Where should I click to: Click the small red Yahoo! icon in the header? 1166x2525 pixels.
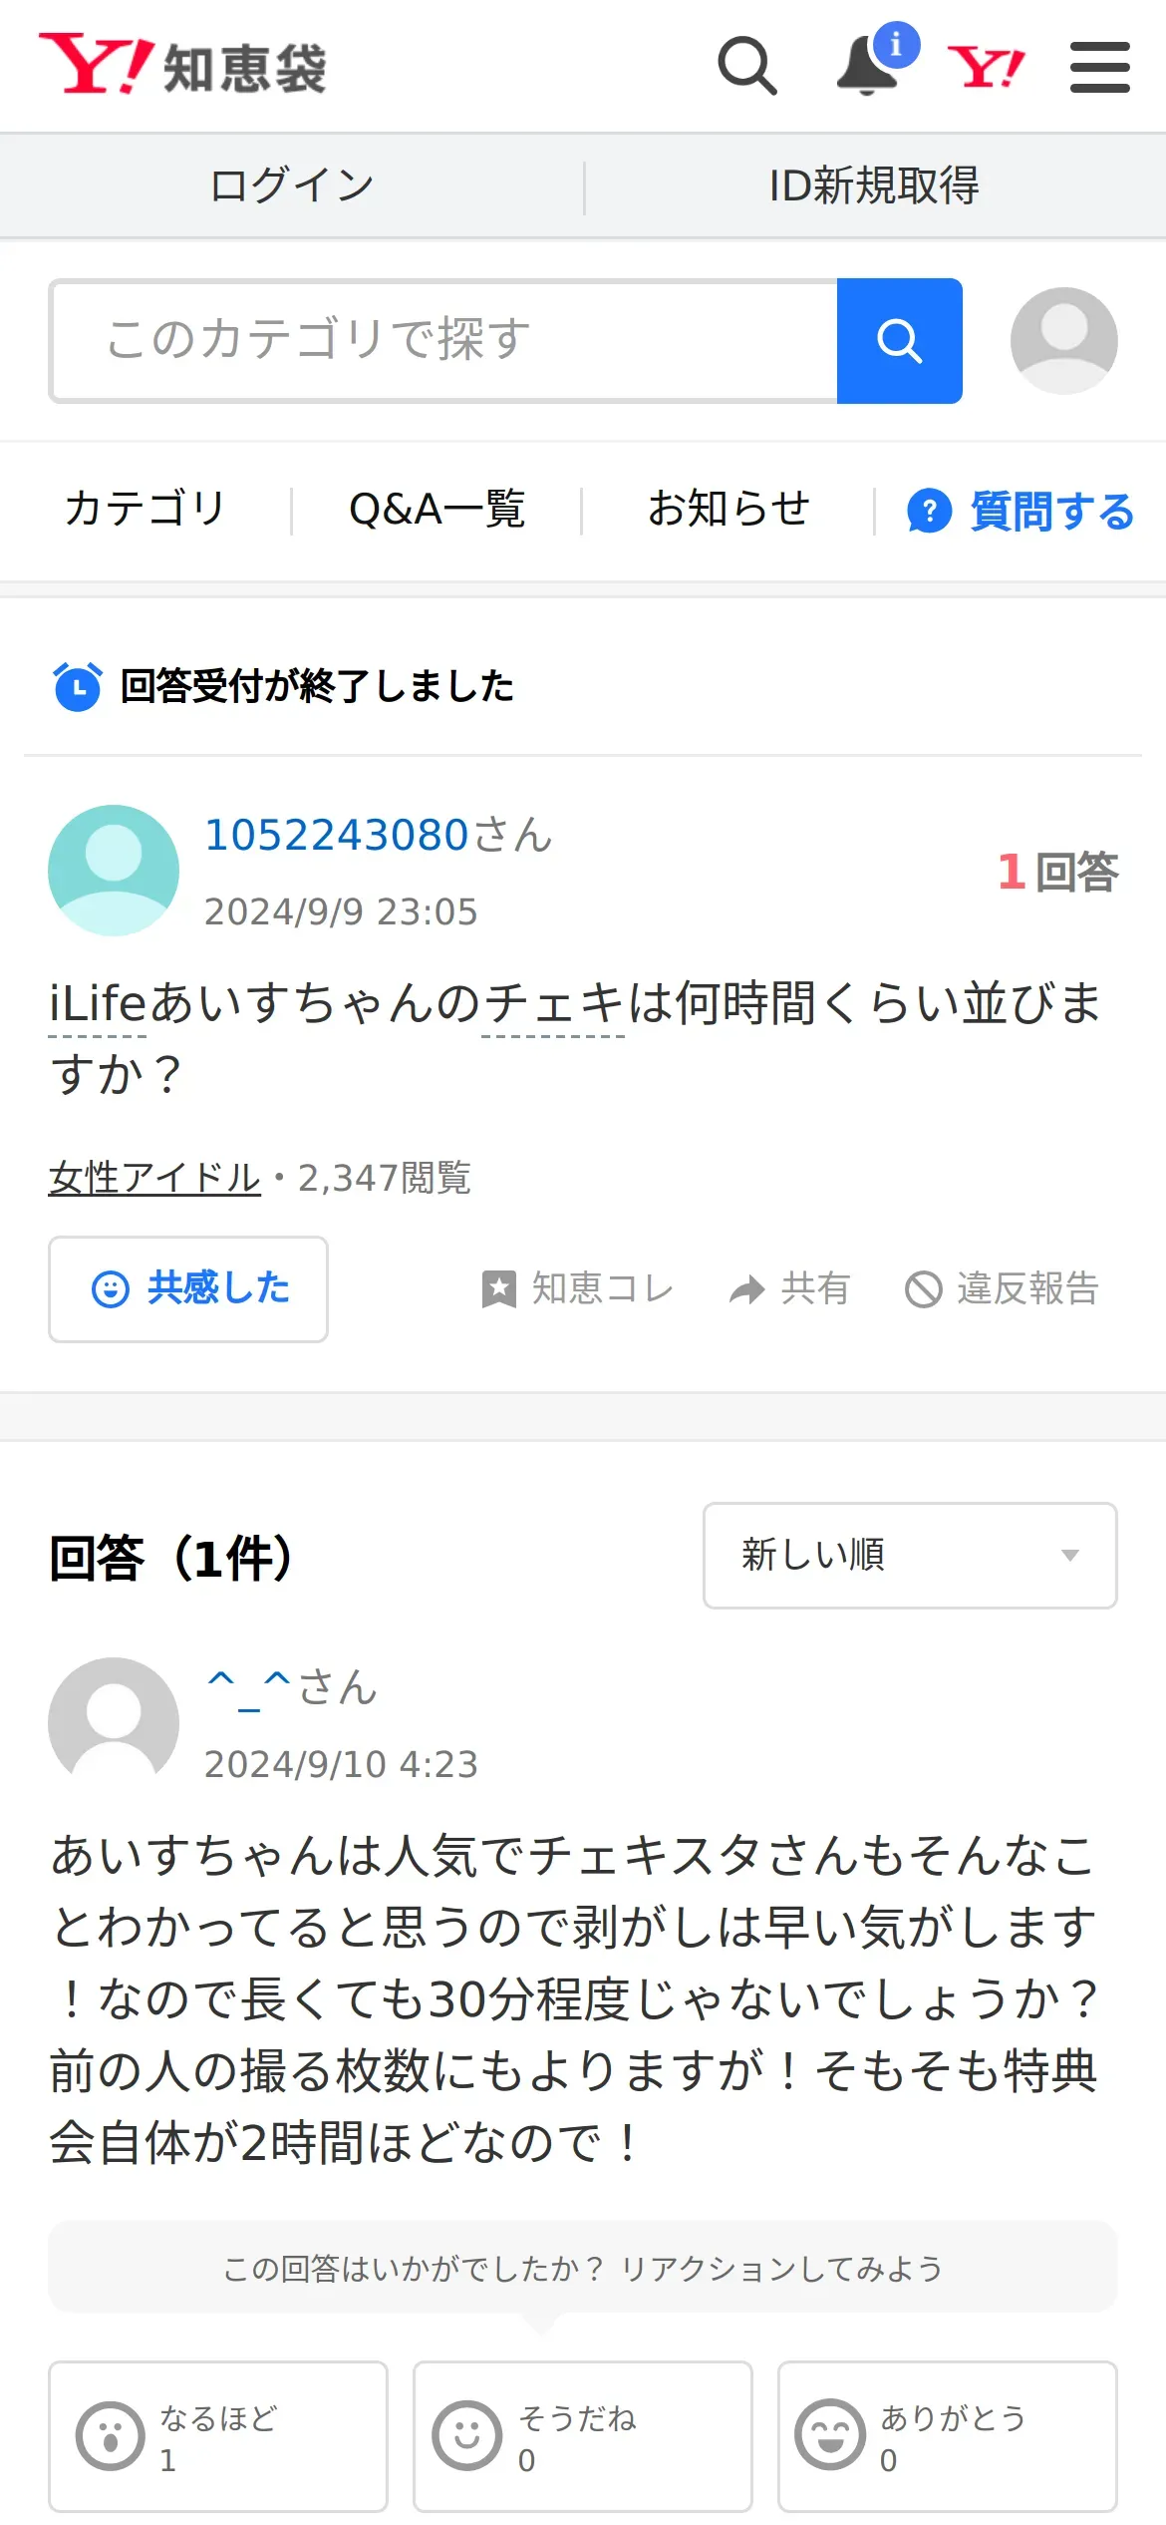point(986,68)
